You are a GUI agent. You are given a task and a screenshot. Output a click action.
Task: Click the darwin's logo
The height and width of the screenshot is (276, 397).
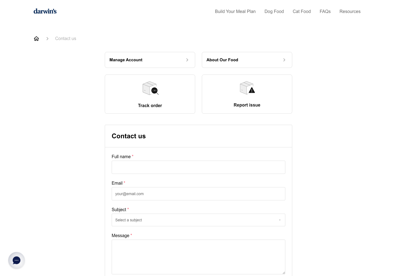click(45, 11)
